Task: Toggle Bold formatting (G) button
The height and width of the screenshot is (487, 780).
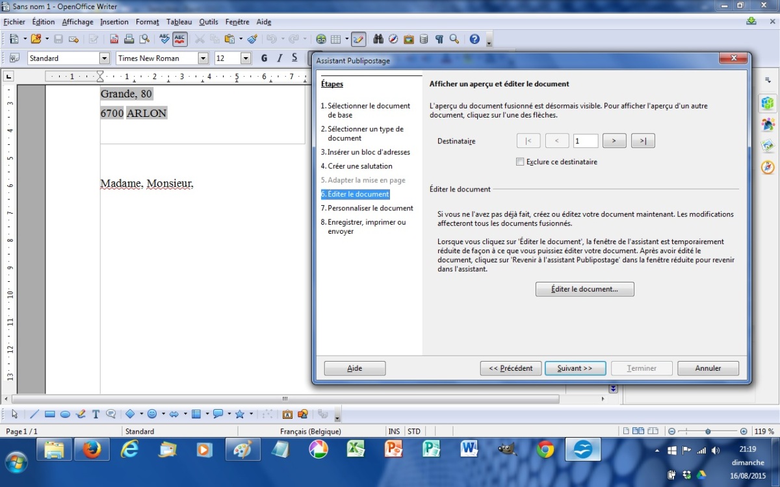Action: pos(264,58)
